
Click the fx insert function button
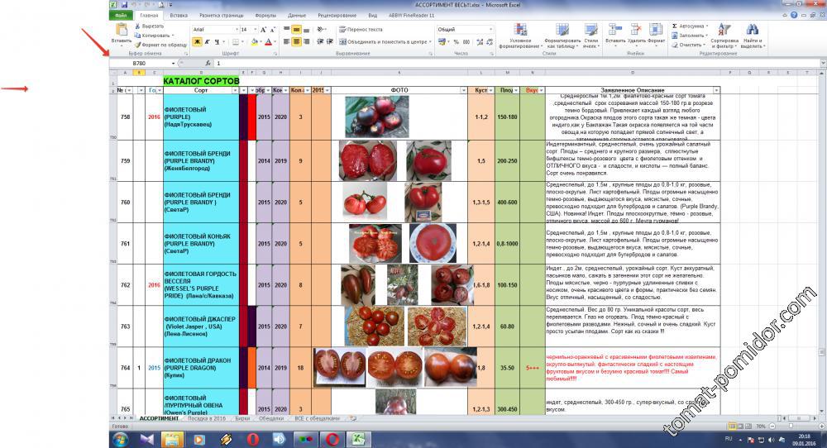[208, 64]
